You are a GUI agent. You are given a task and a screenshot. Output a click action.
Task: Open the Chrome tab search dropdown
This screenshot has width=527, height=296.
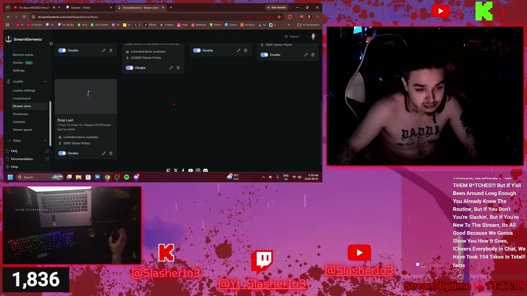click(8, 7)
